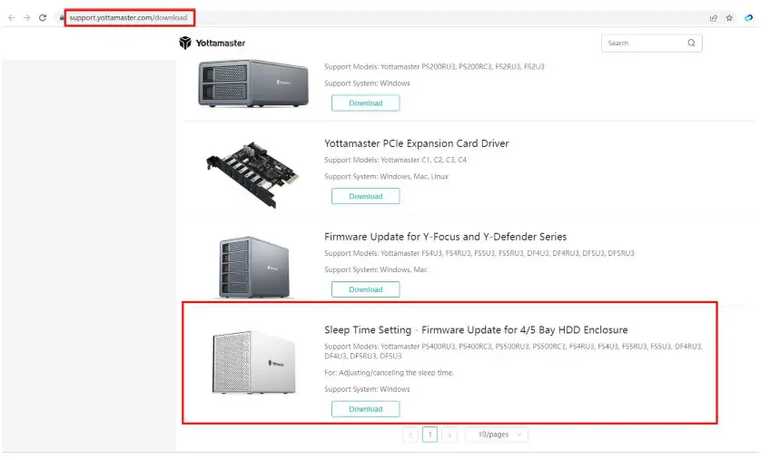Viewport: 770px width, 460px height.
Task: Reload the page with the refresh icon
Action: [43, 17]
